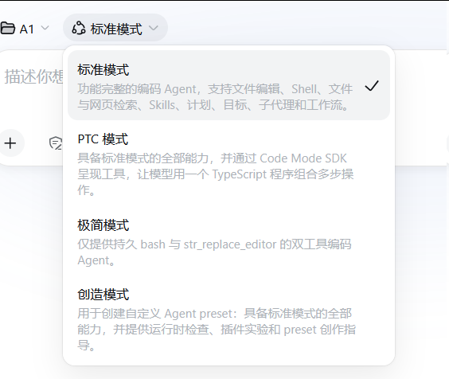This screenshot has width=449, height=379.
Task: Click the A1 folder icon
Action: [7, 29]
